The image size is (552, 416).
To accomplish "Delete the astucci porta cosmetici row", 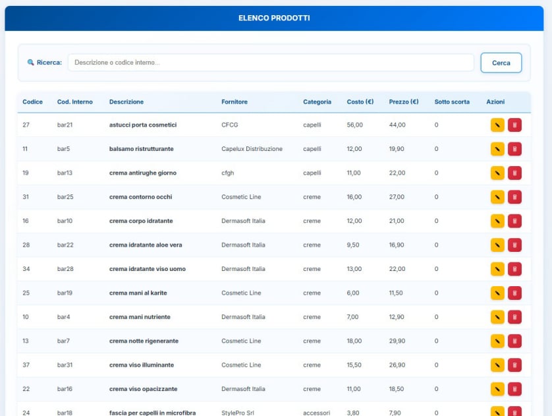I will pyautogui.click(x=514, y=125).
